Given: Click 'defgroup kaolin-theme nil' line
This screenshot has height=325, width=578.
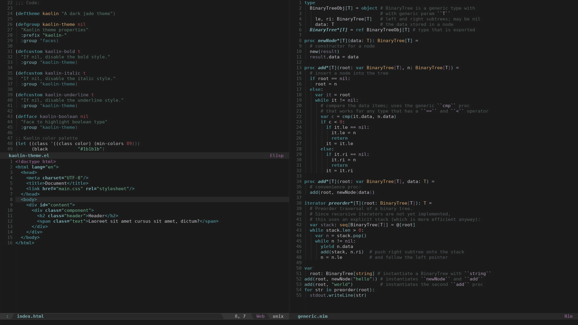Looking at the screenshot, I should pos(51,24).
